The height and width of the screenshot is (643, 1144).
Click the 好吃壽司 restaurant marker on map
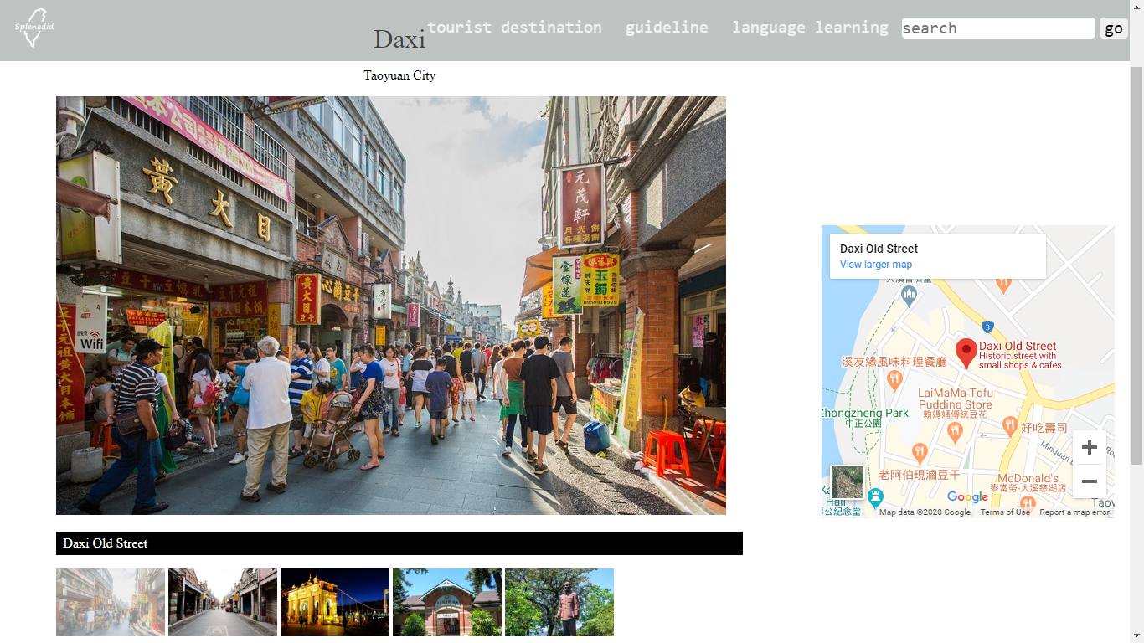(1010, 426)
